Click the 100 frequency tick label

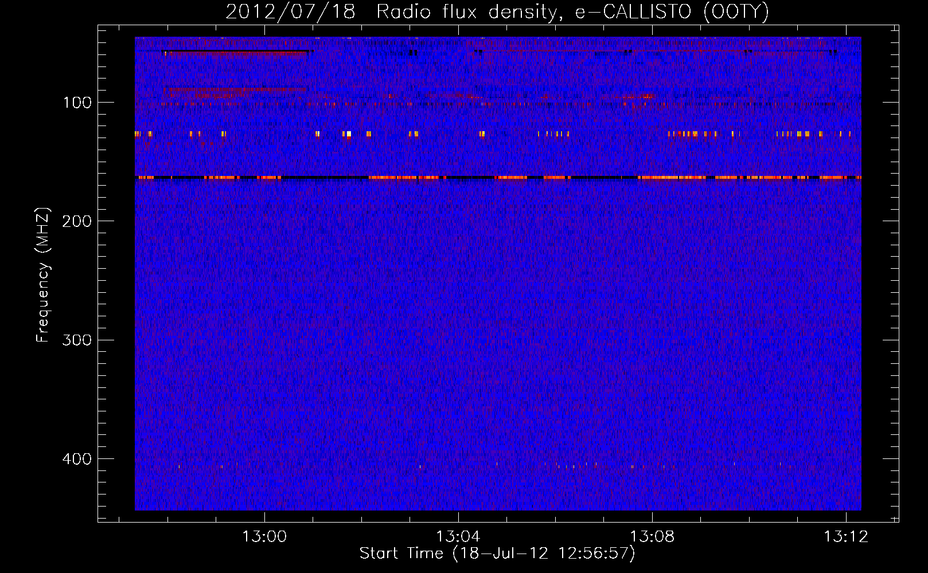point(77,103)
